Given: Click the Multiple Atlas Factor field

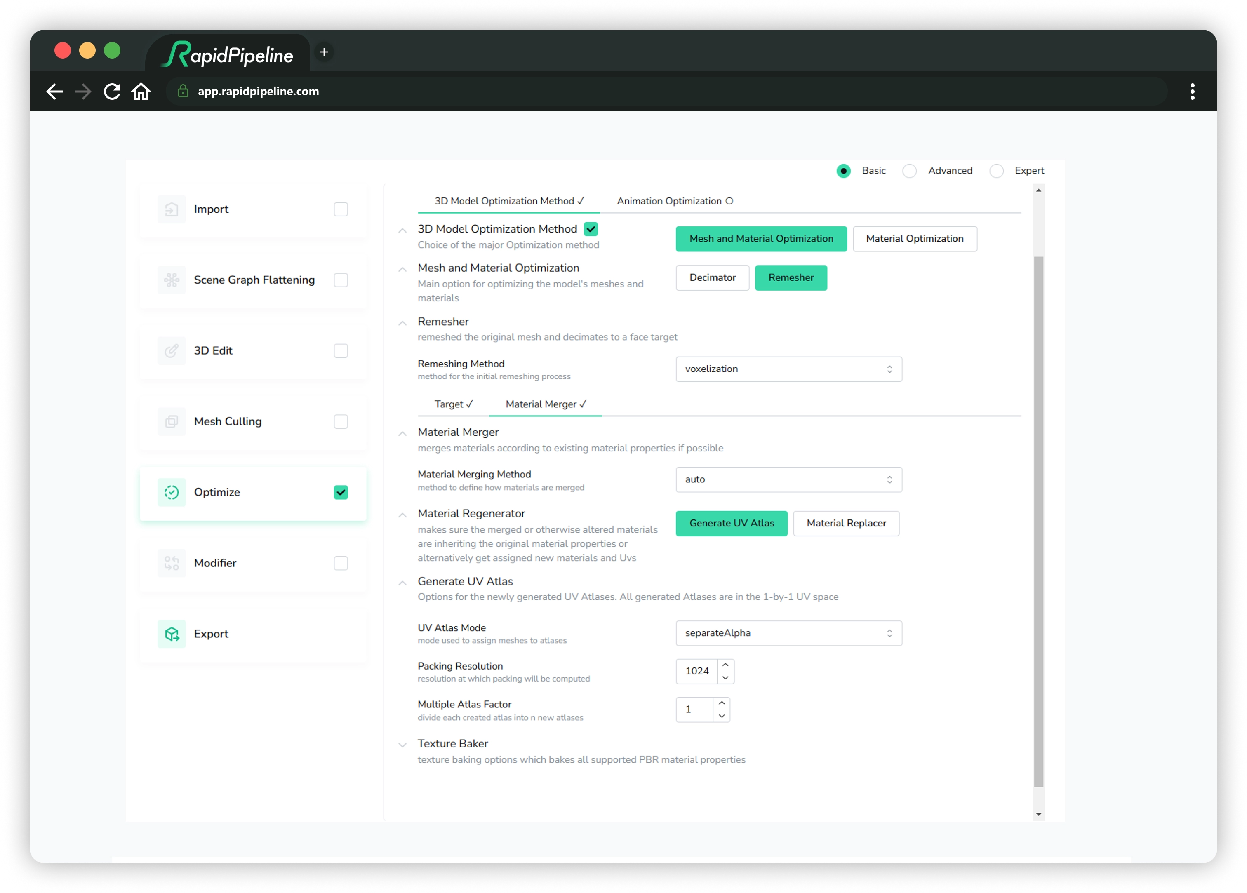Looking at the screenshot, I should click(x=694, y=710).
